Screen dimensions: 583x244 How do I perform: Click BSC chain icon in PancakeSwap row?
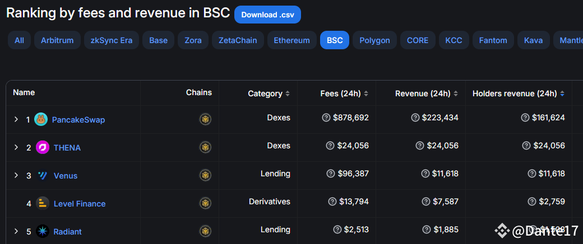[205, 119]
